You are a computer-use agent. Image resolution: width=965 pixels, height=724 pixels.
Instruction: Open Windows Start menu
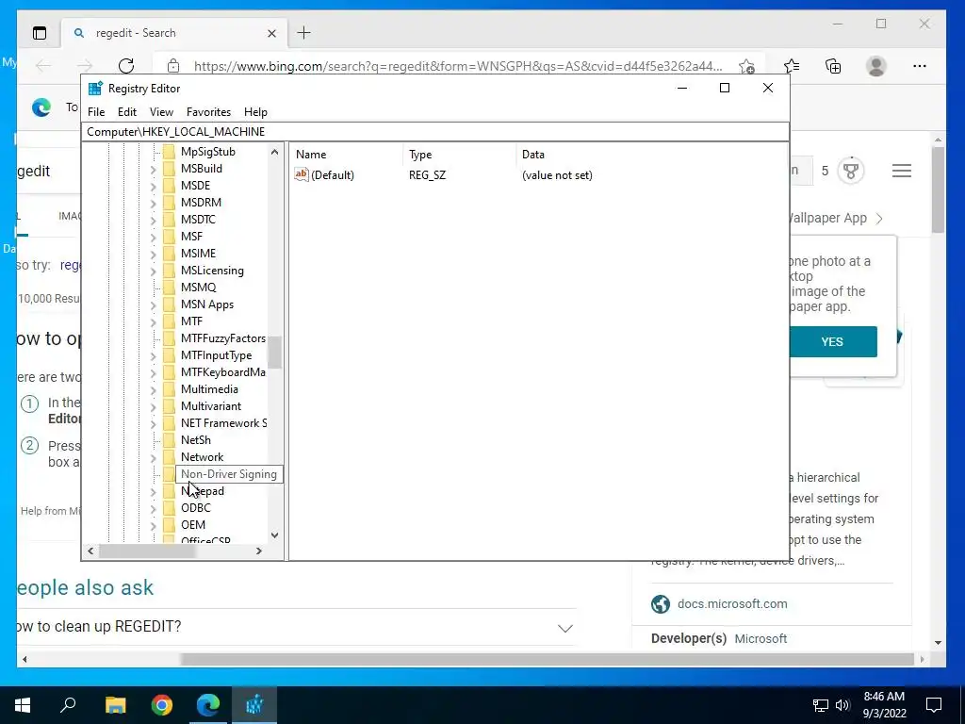tap(23, 705)
